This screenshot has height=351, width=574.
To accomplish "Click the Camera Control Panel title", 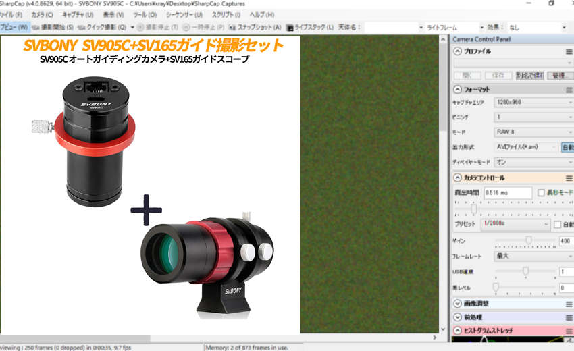I will (x=481, y=39).
